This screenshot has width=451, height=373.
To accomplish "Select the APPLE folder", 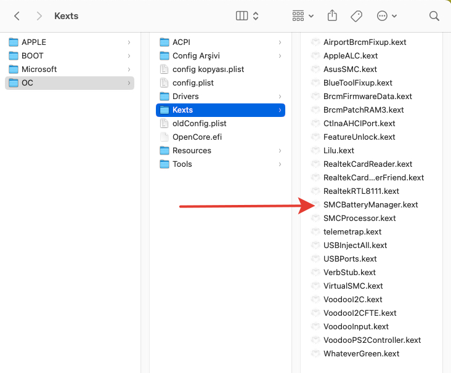I will pos(34,42).
